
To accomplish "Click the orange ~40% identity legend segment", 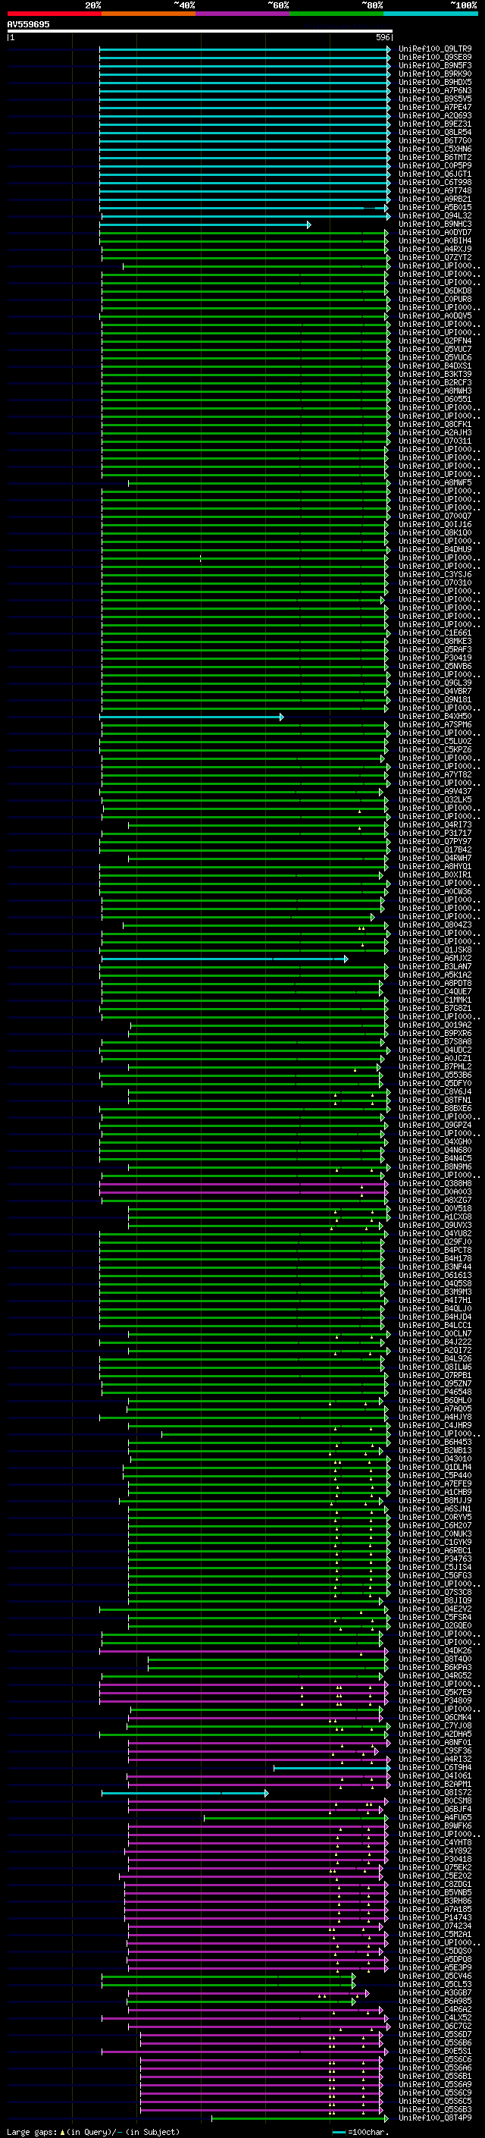I will 149,14.
